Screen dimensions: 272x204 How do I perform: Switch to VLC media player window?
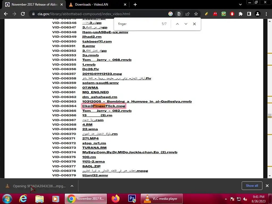click(161, 199)
